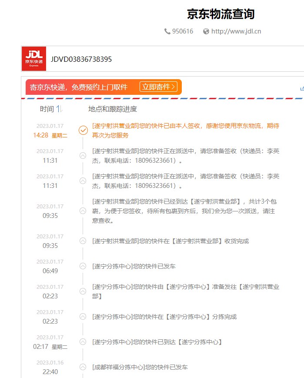Click the JDL Express logo

tap(34, 59)
